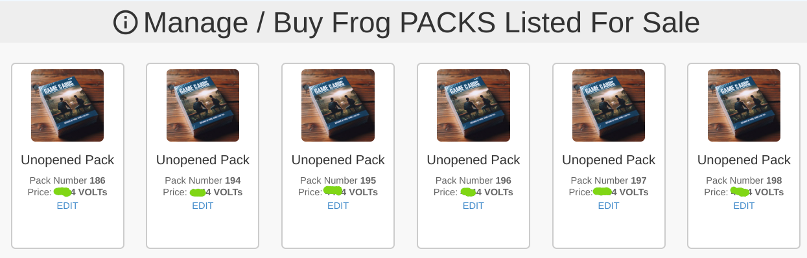Viewport: 807px width, 258px height.
Task: Click the Pack Number 194 label
Action: point(203,180)
